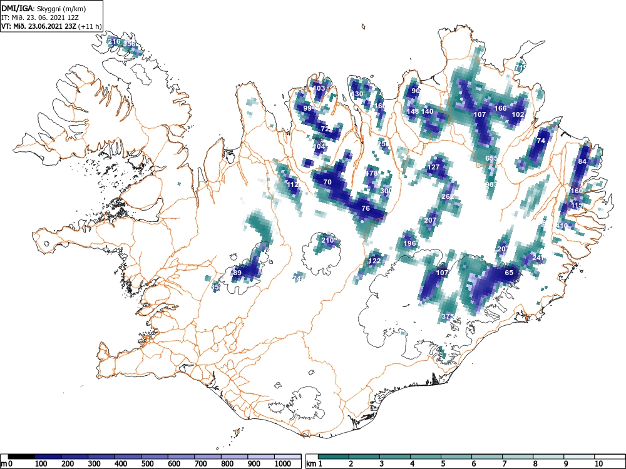
Task: Click the visibility value 300 on the map
Action: pyautogui.click(x=386, y=191)
